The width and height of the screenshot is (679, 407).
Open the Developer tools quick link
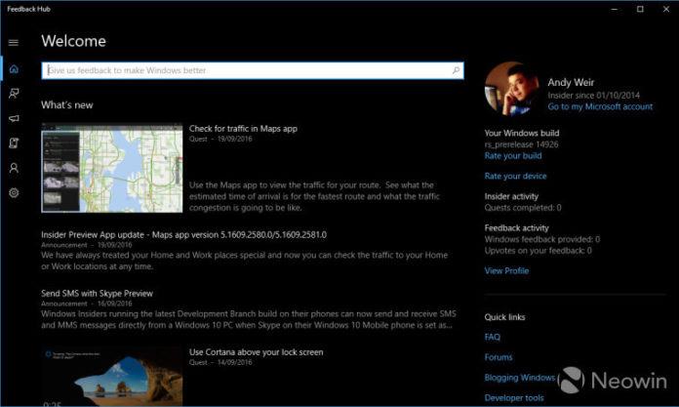[514, 398]
